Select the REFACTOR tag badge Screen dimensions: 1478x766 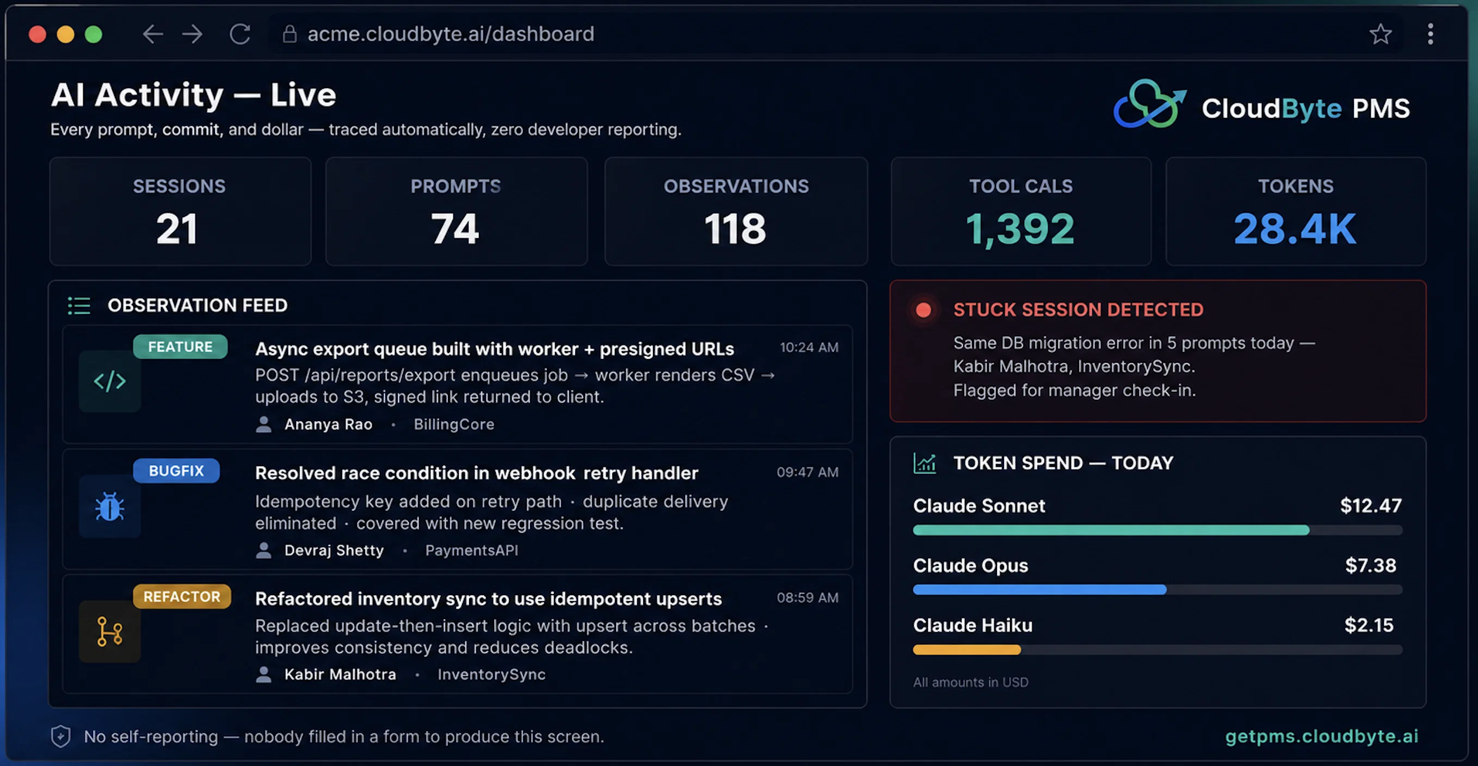point(182,596)
